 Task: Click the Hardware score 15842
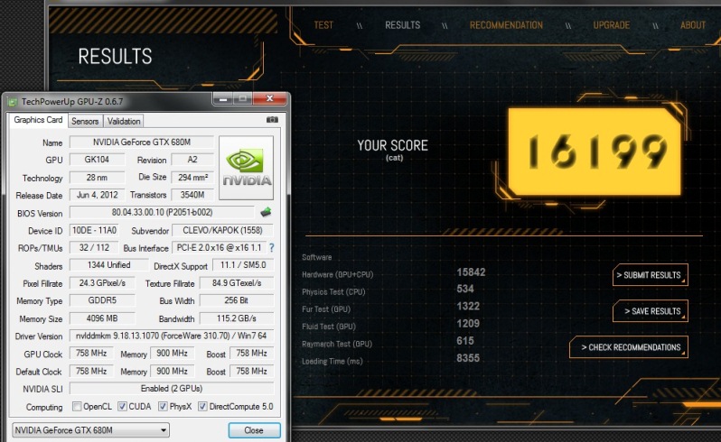coord(471,272)
